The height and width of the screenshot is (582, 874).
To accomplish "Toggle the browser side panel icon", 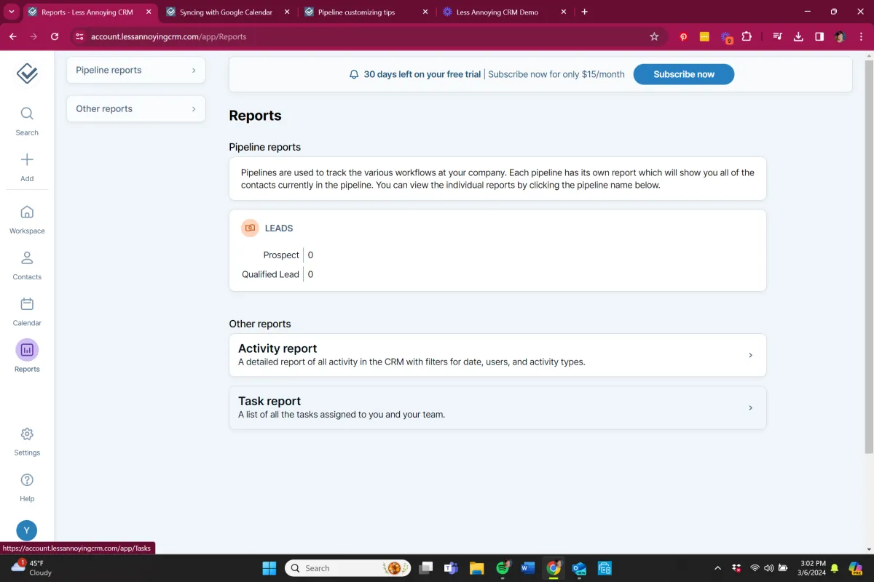I will pos(819,36).
